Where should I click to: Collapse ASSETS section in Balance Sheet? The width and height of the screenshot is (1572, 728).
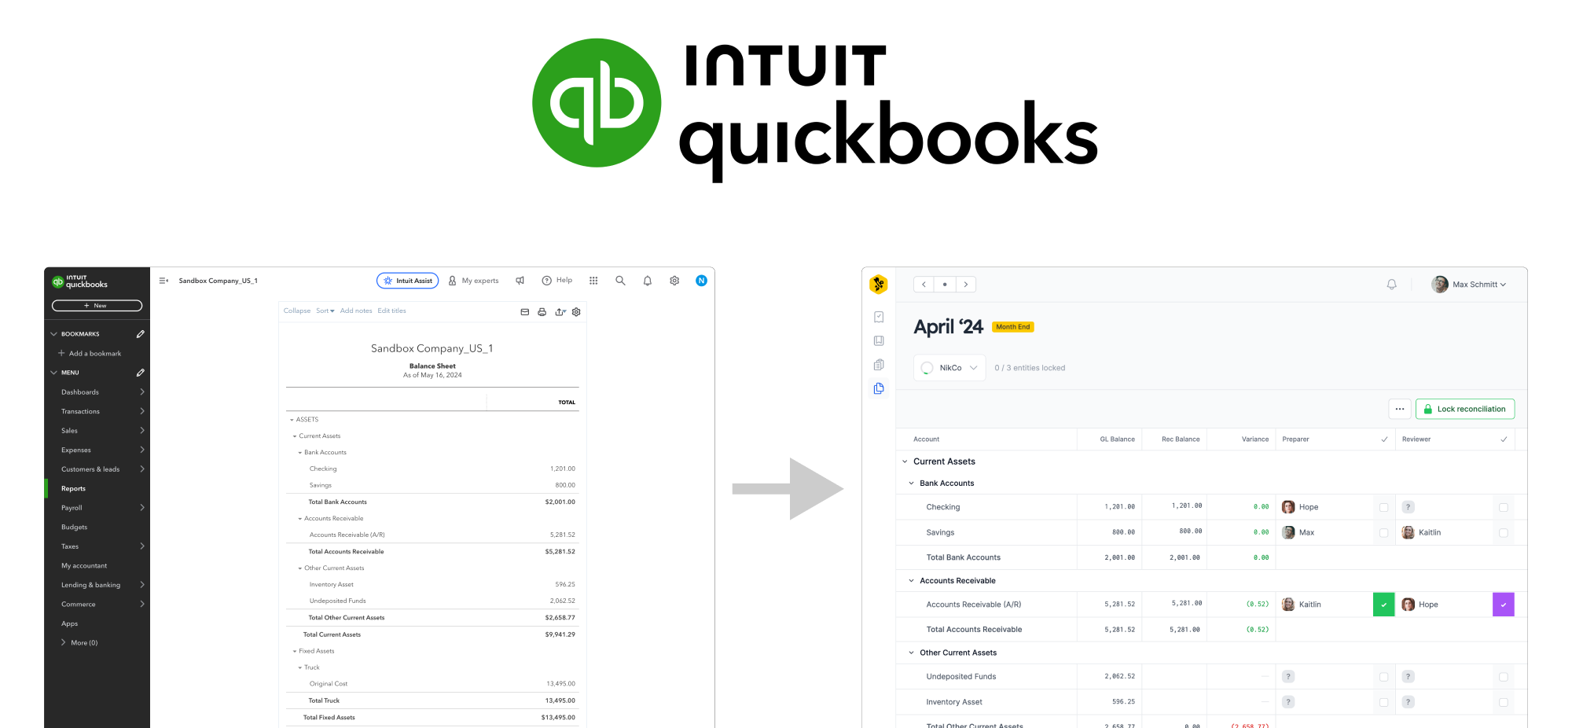pos(292,420)
